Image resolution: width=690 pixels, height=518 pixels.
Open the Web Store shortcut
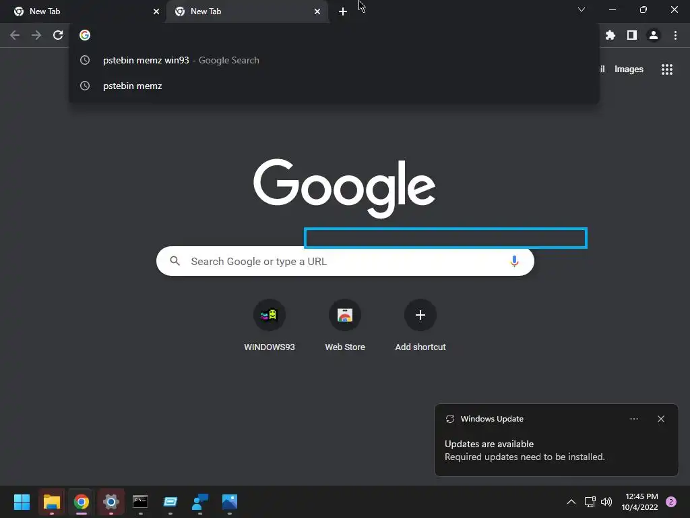point(345,325)
